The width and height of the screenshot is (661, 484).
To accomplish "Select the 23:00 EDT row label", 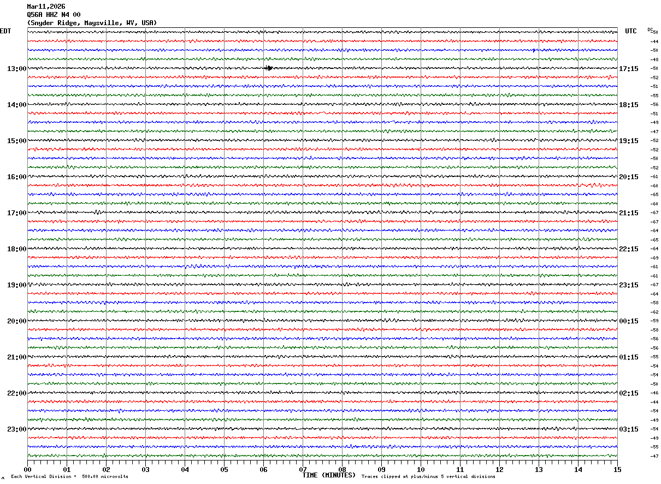I will click(x=16, y=429).
